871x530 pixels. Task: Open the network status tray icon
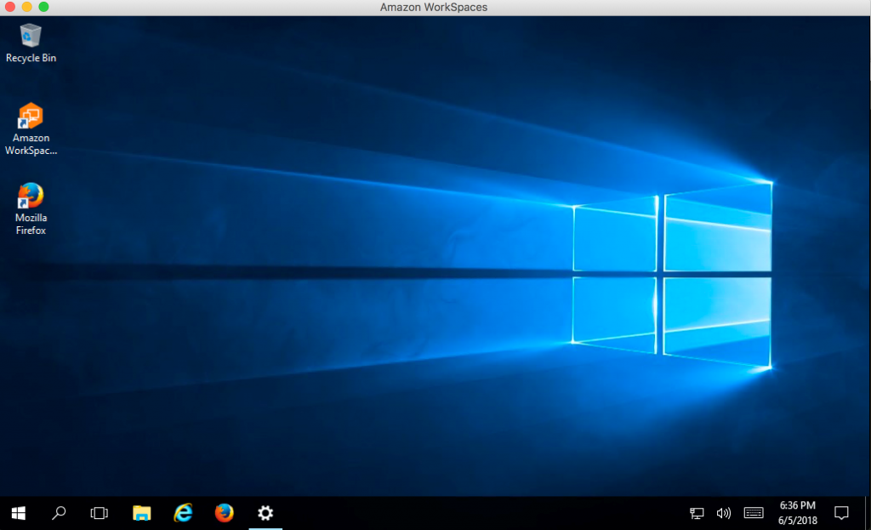(x=697, y=513)
